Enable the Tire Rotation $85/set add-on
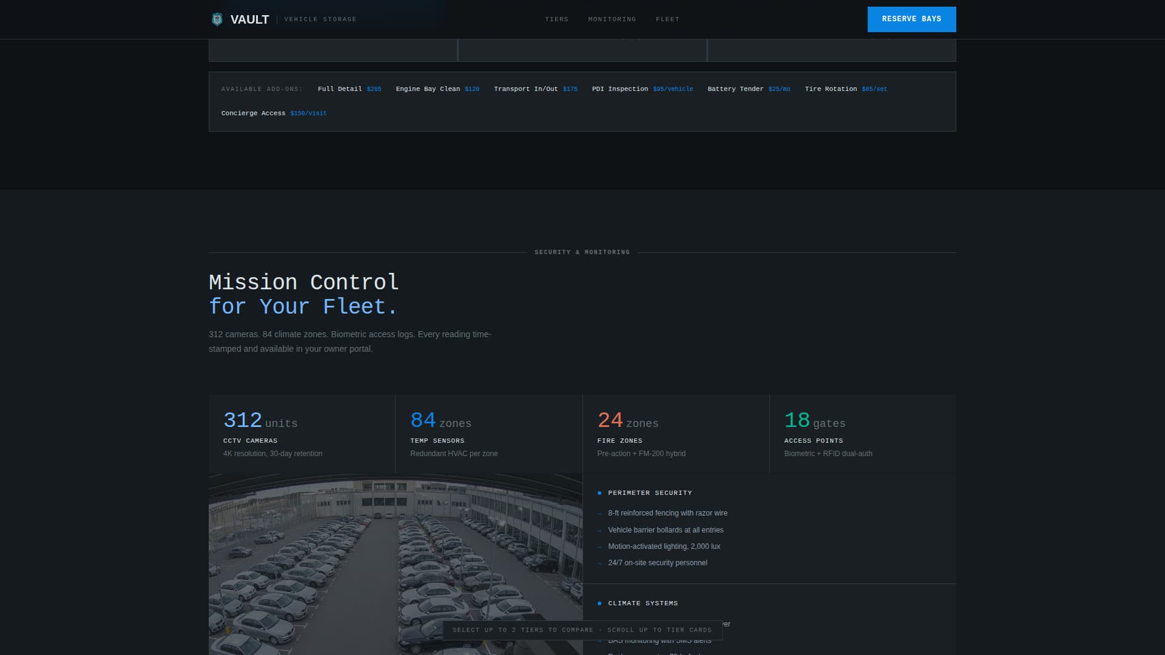This screenshot has width=1165, height=655. pyautogui.click(x=845, y=89)
